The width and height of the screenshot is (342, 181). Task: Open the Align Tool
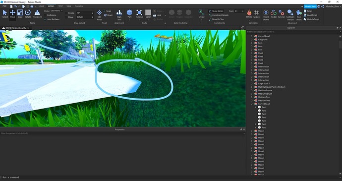[x=119, y=15]
